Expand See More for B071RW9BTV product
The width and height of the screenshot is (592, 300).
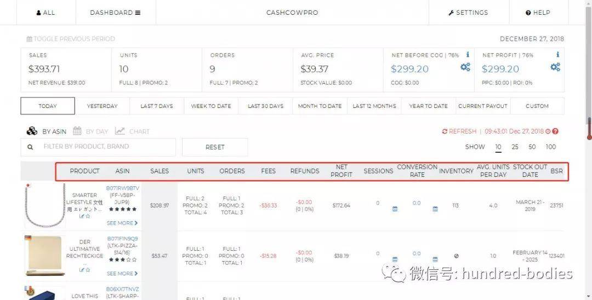[x=122, y=223]
